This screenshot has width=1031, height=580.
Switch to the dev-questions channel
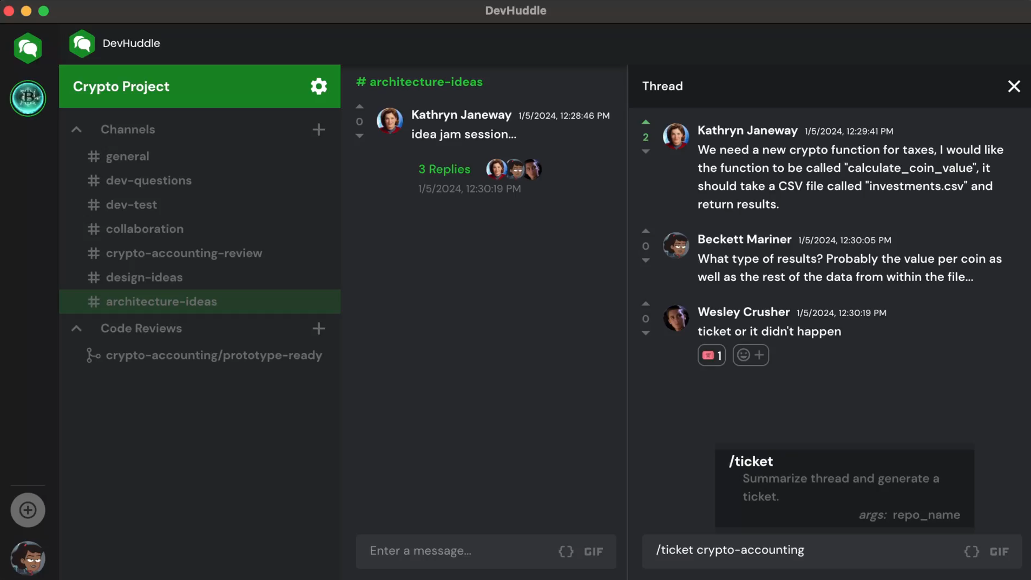click(x=148, y=180)
